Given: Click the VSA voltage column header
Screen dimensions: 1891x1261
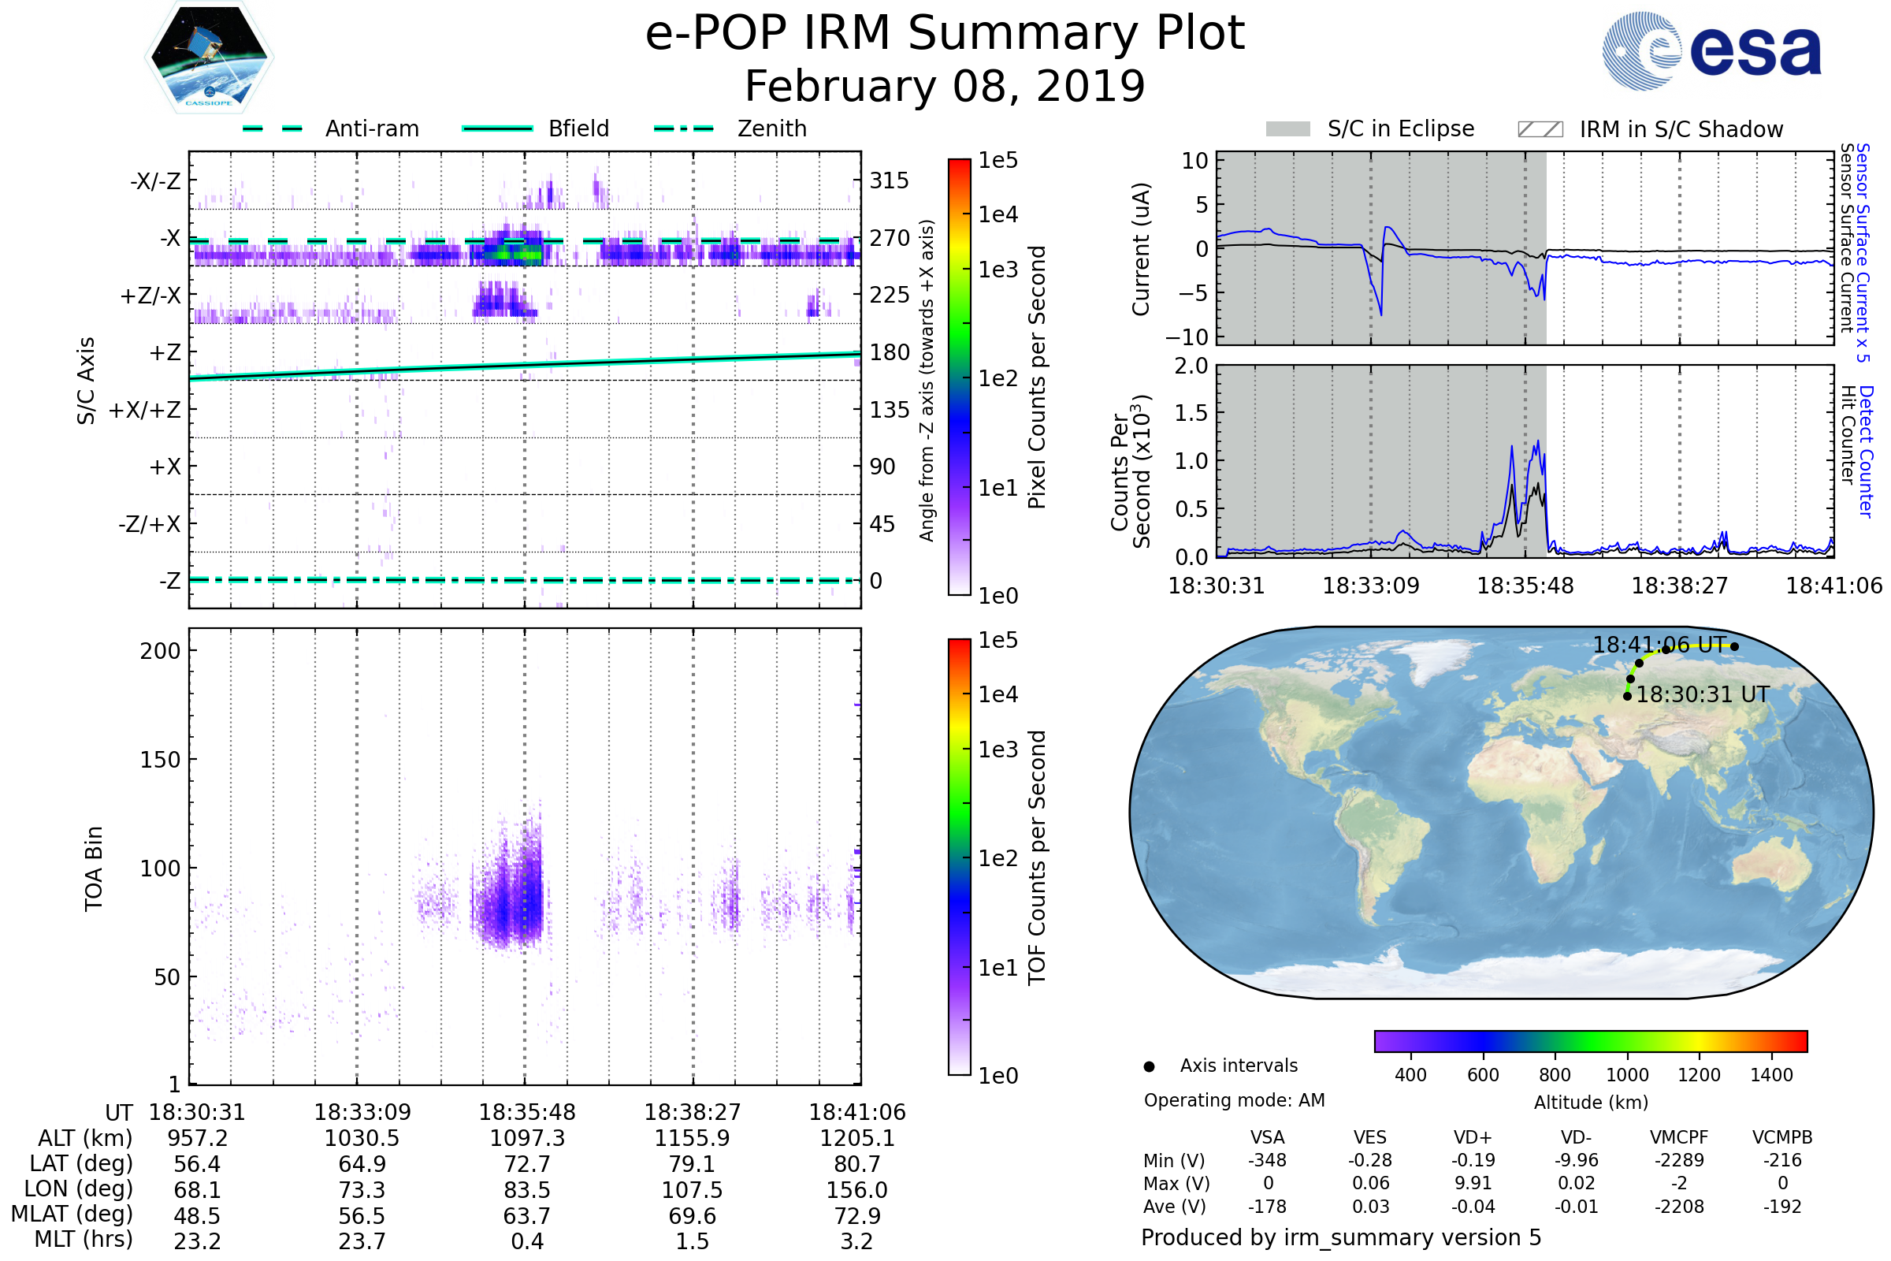Looking at the screenshot, I should coord(1267,1137).
